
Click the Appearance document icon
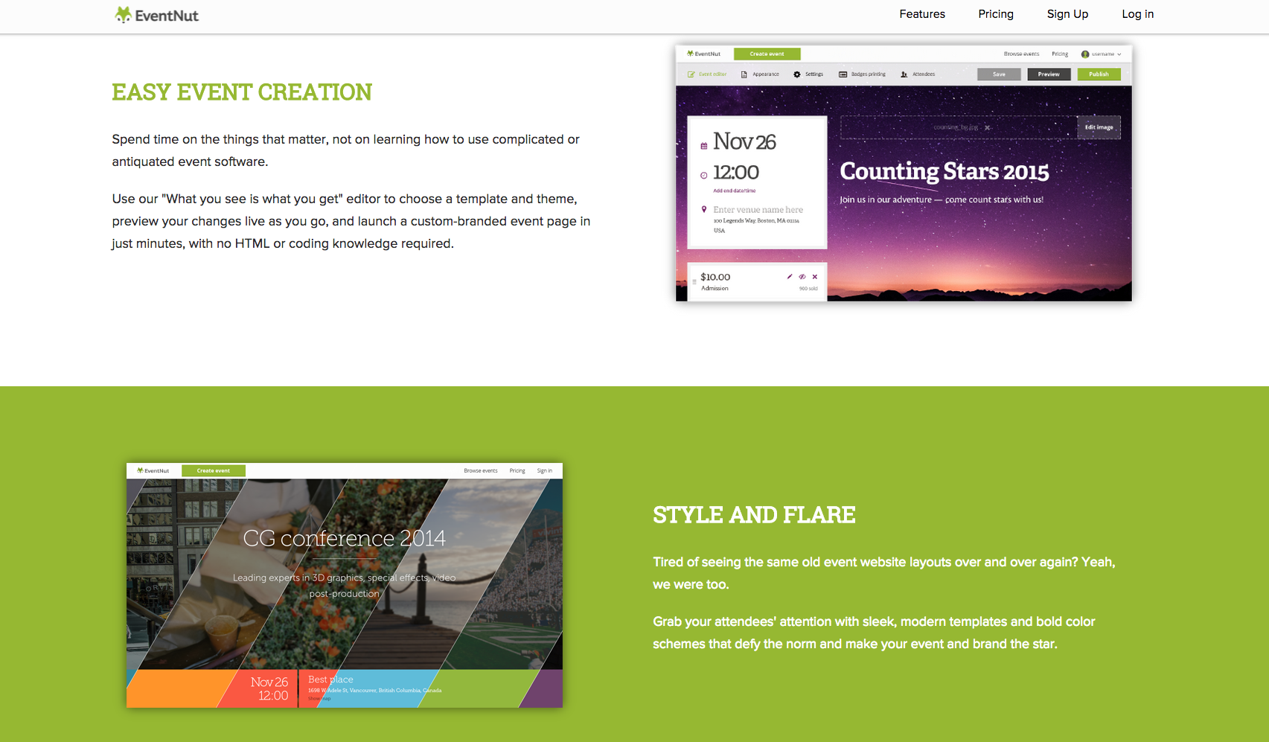tap(744, 74)
